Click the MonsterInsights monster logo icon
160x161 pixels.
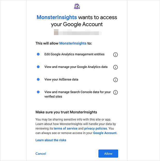pos(77,6)
